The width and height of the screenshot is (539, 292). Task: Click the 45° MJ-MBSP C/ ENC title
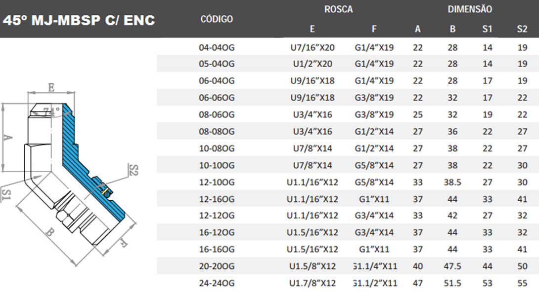[x=79, y=20]
